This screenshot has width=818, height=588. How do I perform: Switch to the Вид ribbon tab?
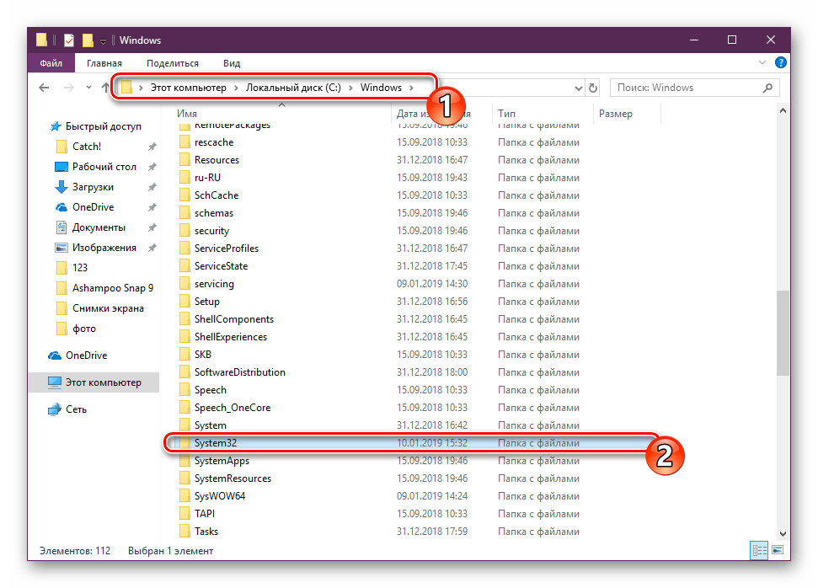pyautogui.click(x=232, y=63)
